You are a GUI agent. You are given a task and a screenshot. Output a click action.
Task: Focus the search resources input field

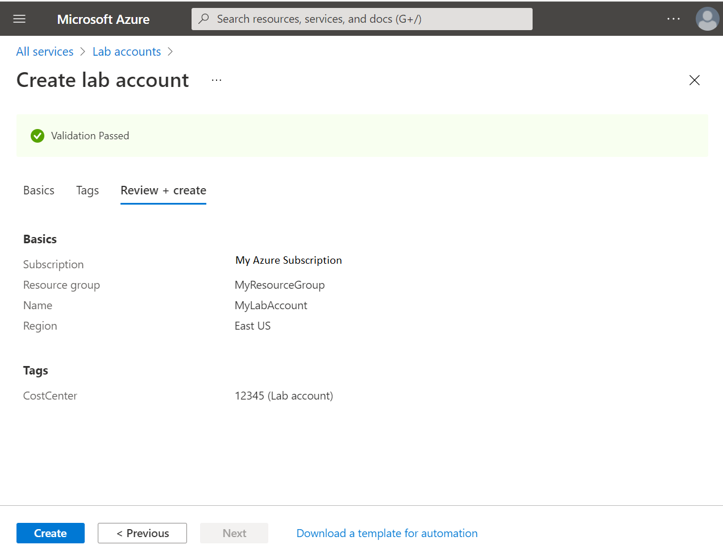click(369, 19)
